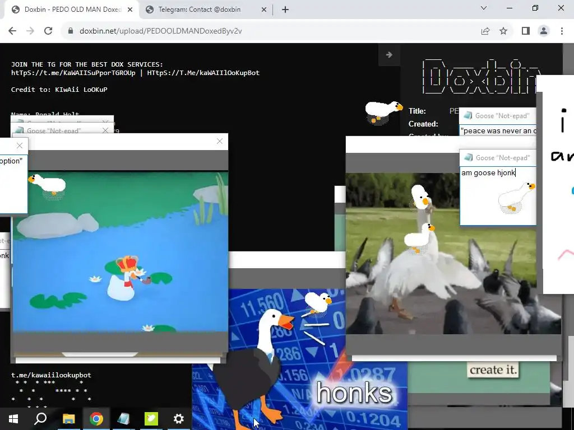Close the pond goose meme window

(220, 141)
